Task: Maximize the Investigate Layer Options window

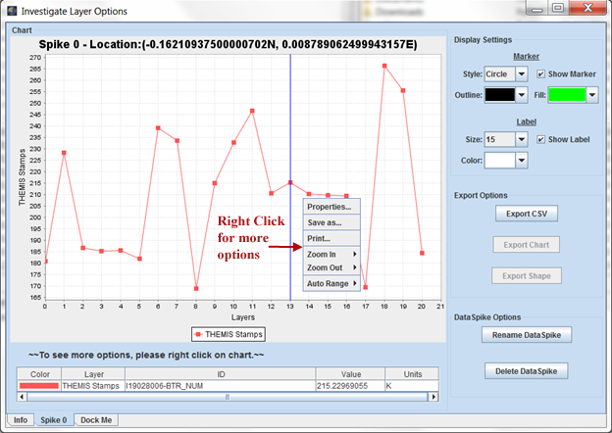Action: click(x=556, y=9)
